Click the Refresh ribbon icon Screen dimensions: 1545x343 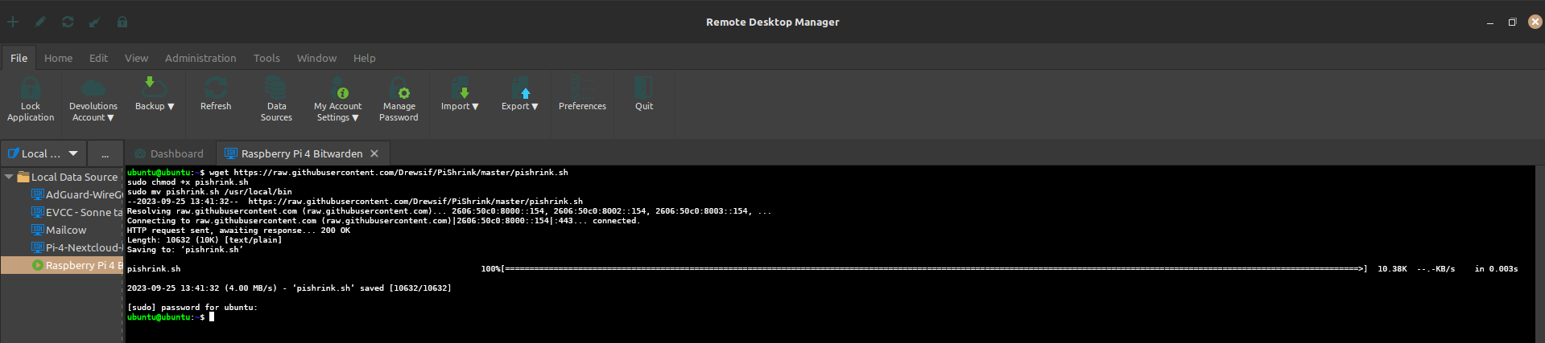click(x=216, y=88)
